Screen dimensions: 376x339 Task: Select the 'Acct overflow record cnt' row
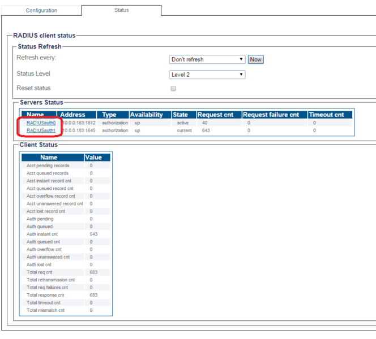66,196
